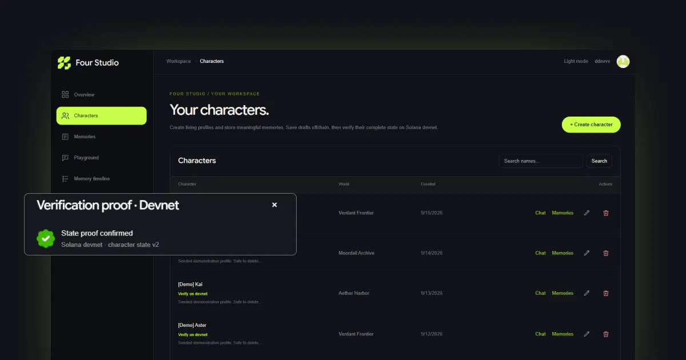Open Memories for [Demo] Kai
This screenshot has height=360, width=686.
pyautogui.click(x=563, y=293)
